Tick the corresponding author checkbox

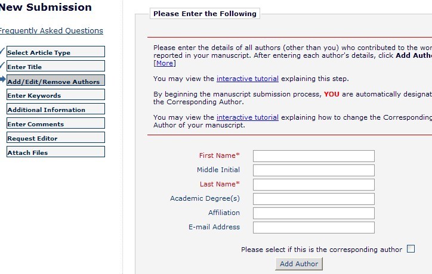[411, 249]
